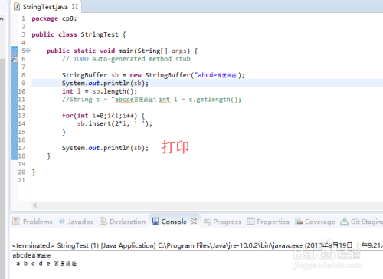Click the Git Staging tab icon

(345, 222)
